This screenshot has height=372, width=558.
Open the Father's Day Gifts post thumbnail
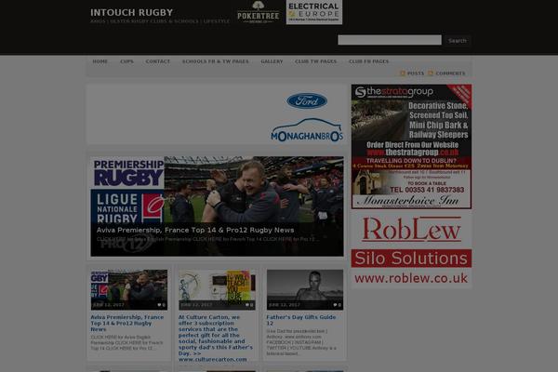tap(305, 289)
